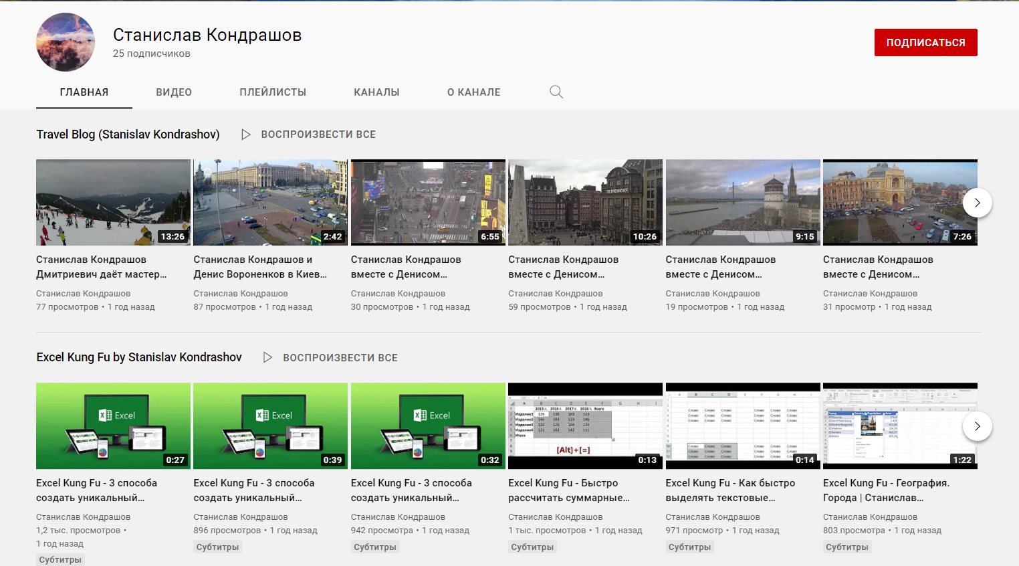Switch to the ВИДЕО tab
The height and width of the screenshot is (566, 1019).
click(x=174, y=92)
